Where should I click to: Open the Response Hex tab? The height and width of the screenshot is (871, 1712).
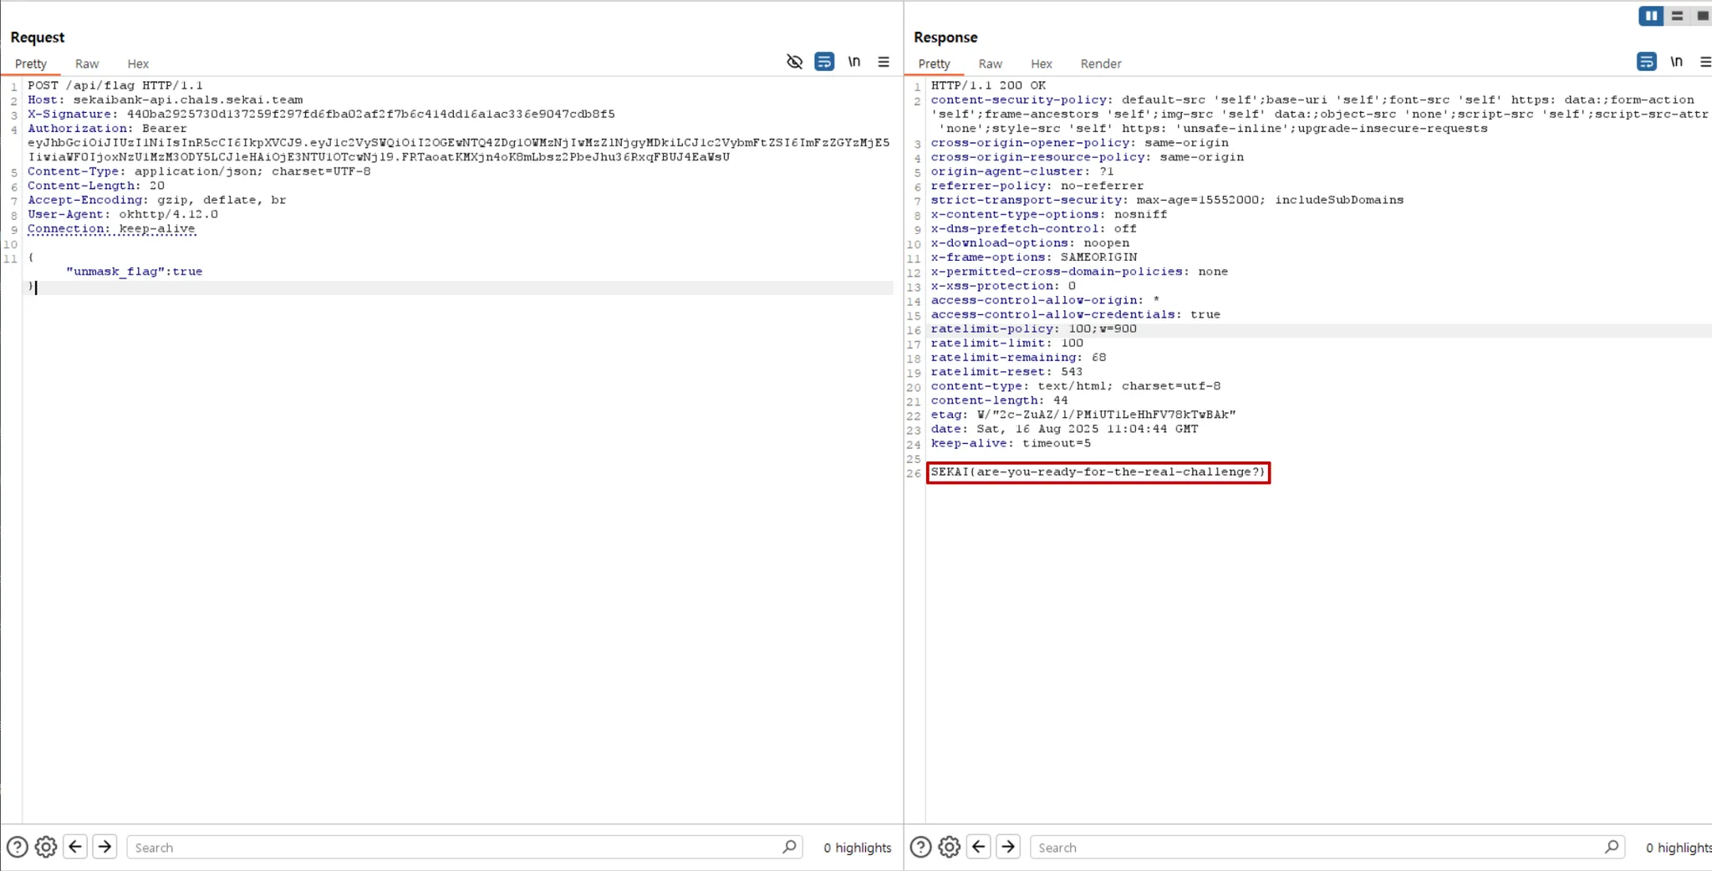tap(1041, 64)
